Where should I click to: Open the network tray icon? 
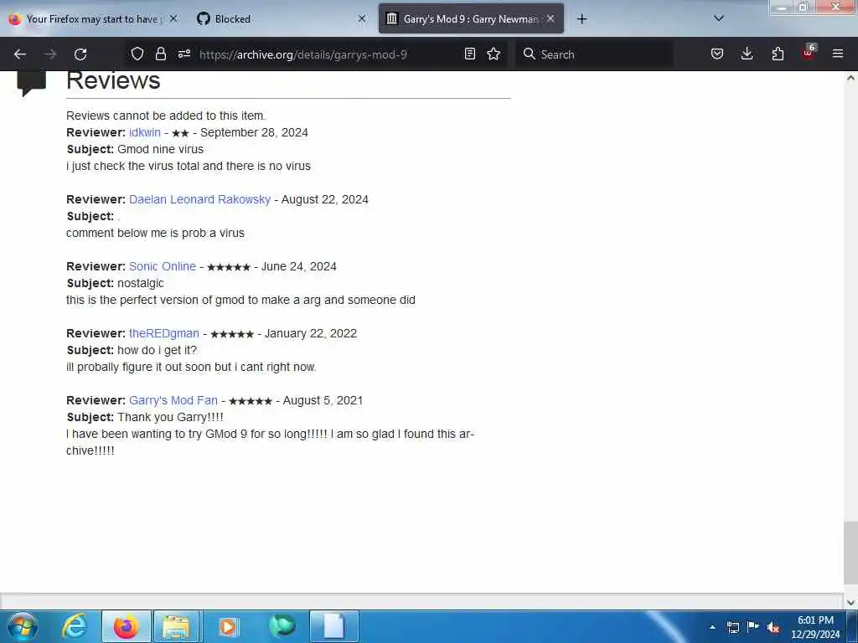(x=732, y=627)
